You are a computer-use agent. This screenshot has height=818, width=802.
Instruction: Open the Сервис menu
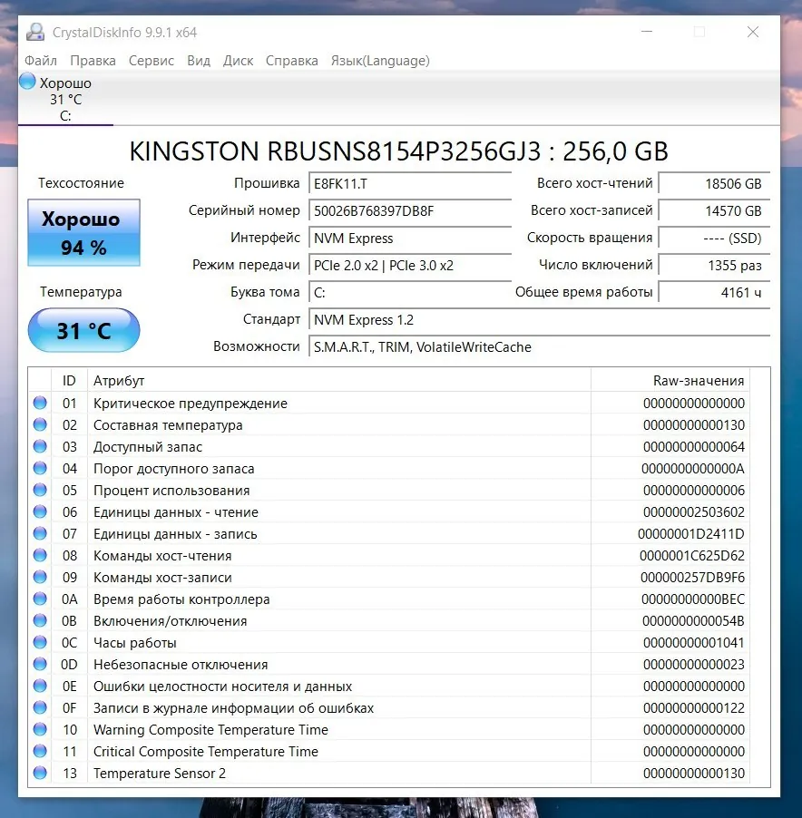pos(152,61)
